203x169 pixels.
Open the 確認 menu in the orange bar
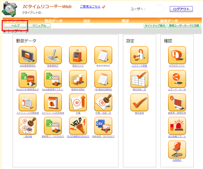click(x=125, y=21)
